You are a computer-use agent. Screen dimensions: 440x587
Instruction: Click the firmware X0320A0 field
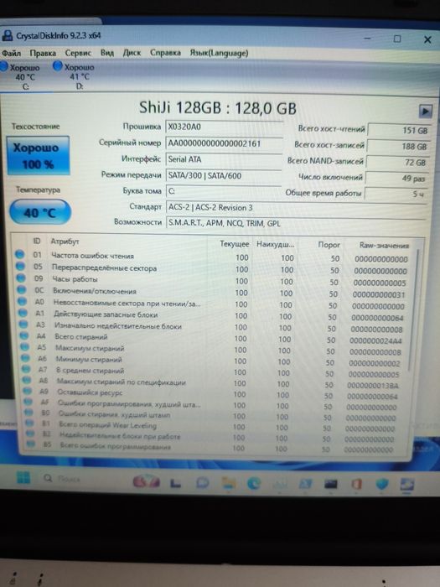pyautogui.click(x=224, y=127)
